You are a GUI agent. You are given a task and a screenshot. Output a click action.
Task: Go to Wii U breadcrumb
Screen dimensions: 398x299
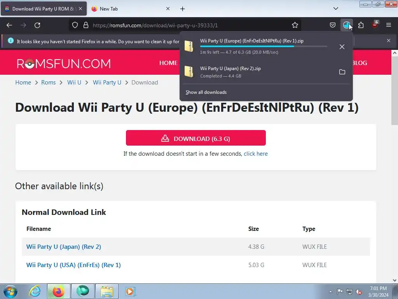(x=74, y=83)
